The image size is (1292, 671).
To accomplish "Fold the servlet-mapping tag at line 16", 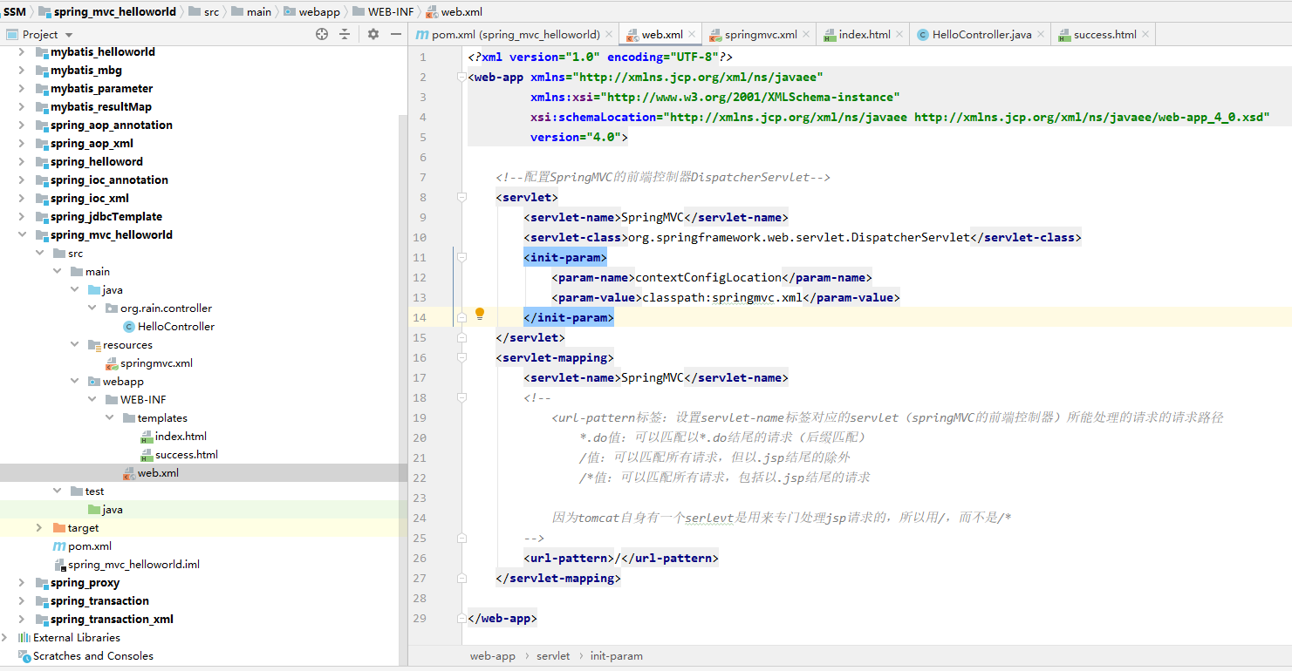I will tap(461, 358).
